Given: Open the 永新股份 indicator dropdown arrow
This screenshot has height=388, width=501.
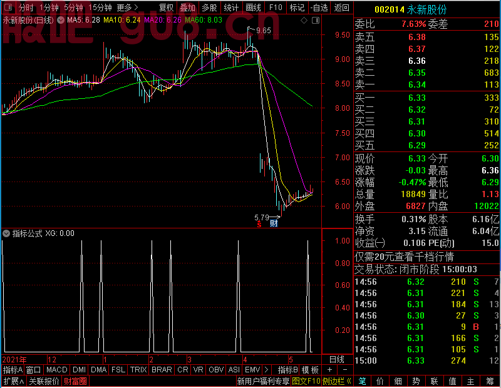Looking at the screenshot, I should pyautogui.click(x=61, y=20).
